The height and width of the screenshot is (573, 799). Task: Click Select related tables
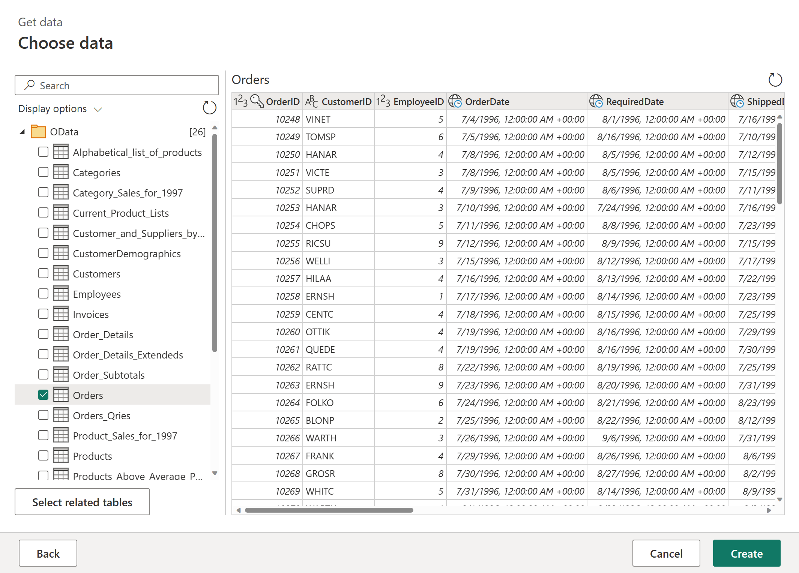pyautogui.click(x=82, y=502)
